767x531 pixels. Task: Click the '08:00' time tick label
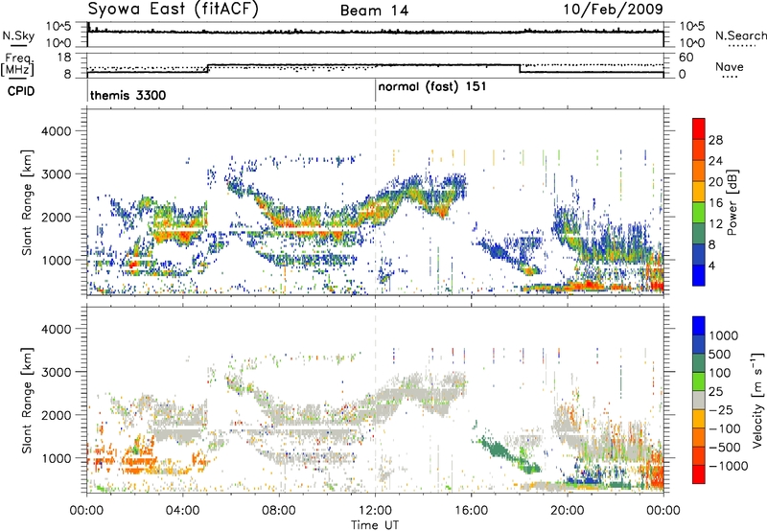(x=278, y=511)
